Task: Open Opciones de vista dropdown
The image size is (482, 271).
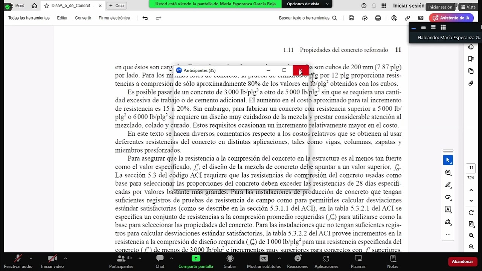Action: (x=307, y=4)
